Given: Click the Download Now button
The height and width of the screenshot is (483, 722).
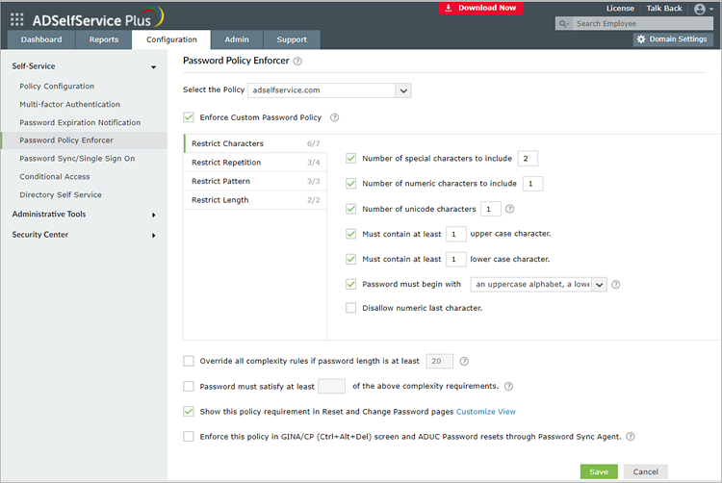Looking at the screenshot, I should (x=480, y=8).
